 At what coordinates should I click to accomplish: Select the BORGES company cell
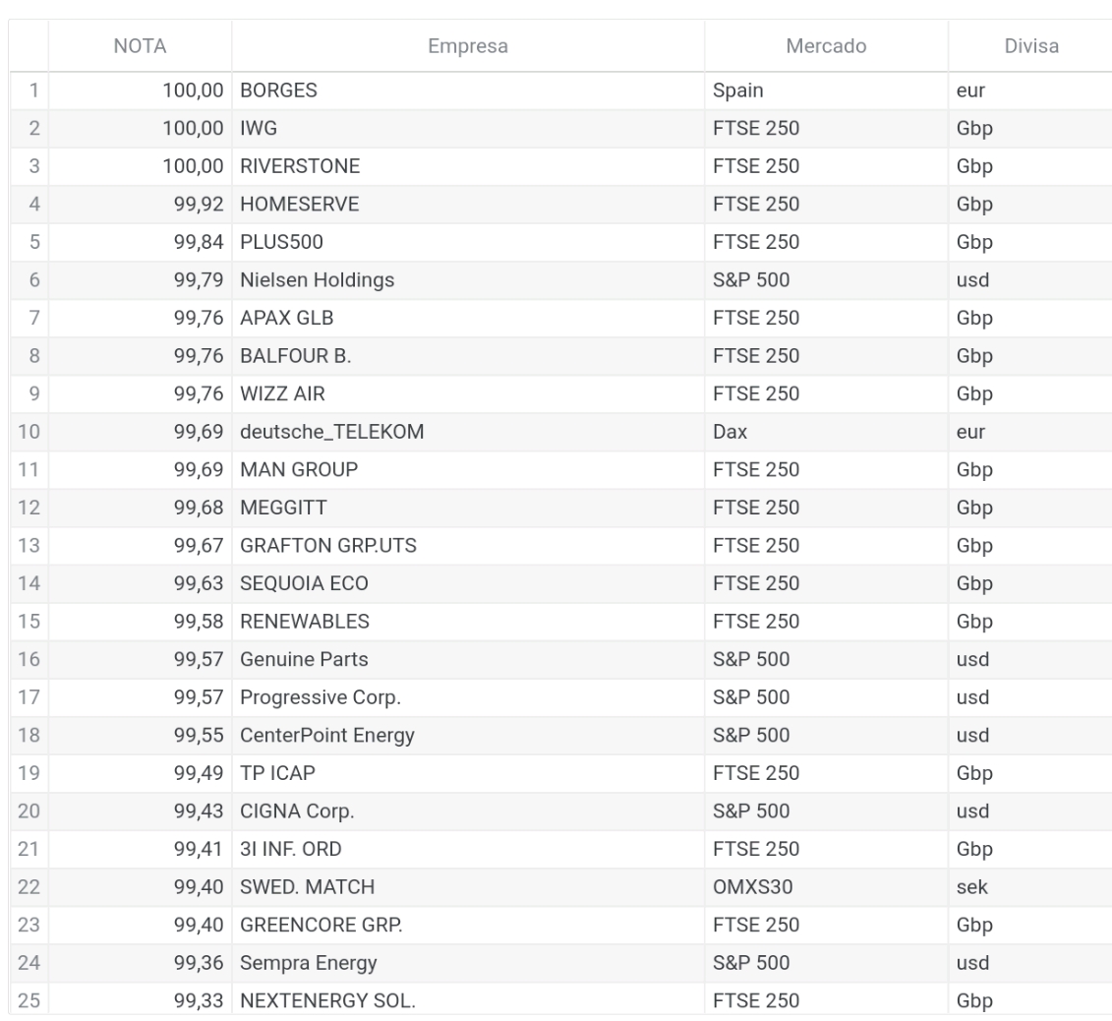(468, 90)
